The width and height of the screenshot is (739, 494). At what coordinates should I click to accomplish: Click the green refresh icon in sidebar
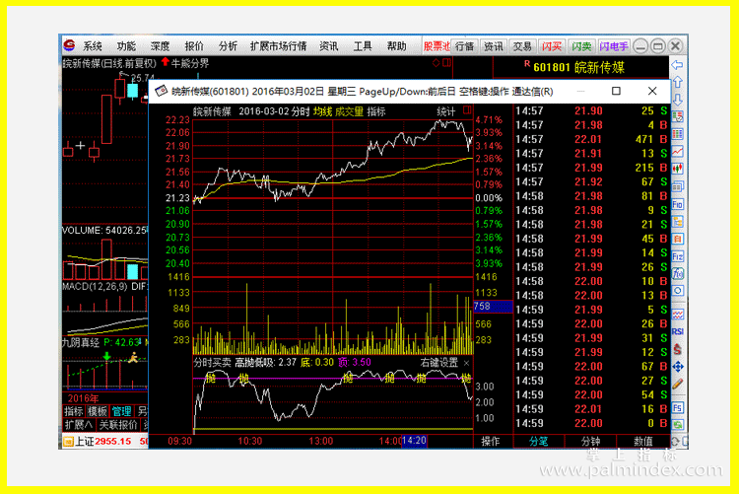[677, 425]
